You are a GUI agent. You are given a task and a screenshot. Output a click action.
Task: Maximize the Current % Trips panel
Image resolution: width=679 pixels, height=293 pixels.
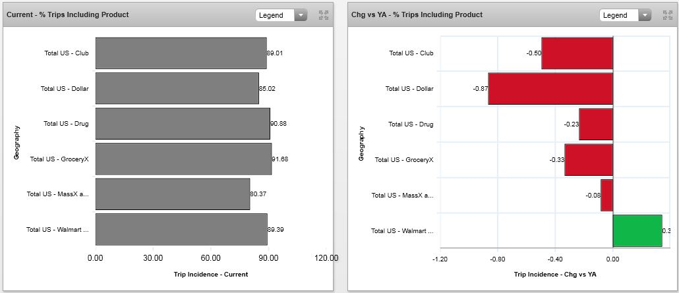point(324,15)
